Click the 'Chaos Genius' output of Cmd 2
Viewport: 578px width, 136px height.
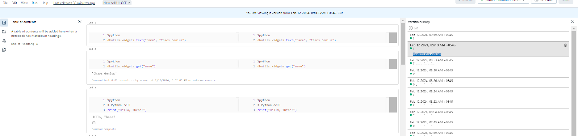click(x=104, y=74)
